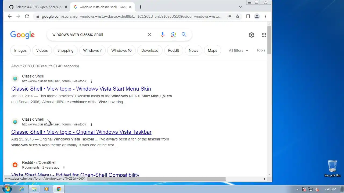Click the Action Center flag in the tray

[x=304, y=189]
